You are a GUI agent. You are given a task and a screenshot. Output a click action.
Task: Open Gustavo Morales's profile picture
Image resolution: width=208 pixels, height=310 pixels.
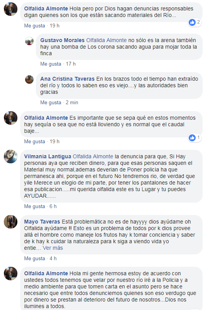pos(29,41)
